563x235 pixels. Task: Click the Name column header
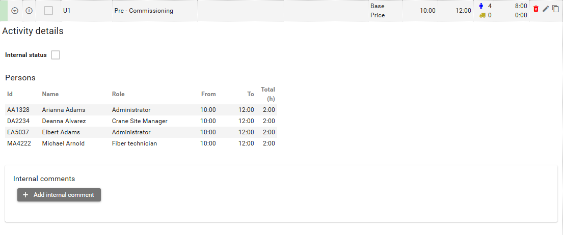(50, 94)
